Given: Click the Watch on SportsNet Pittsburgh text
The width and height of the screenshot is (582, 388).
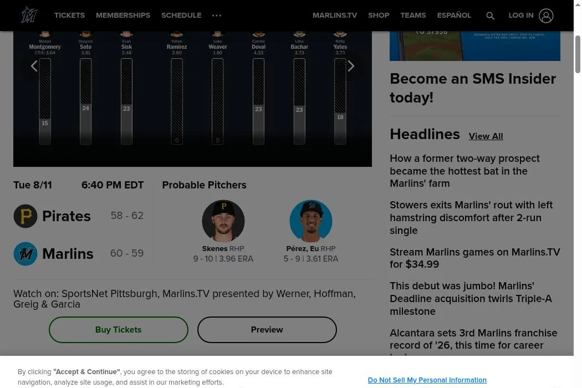Looking at the screenshot, I should [x=185, y=299].
